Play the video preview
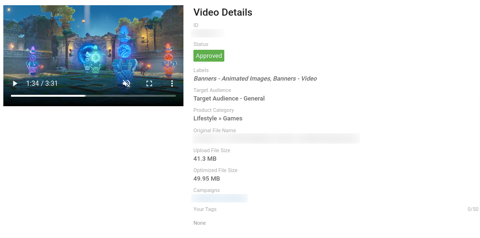Image resolution: width=480 pixels, height=238 pixels. [15, 83]
